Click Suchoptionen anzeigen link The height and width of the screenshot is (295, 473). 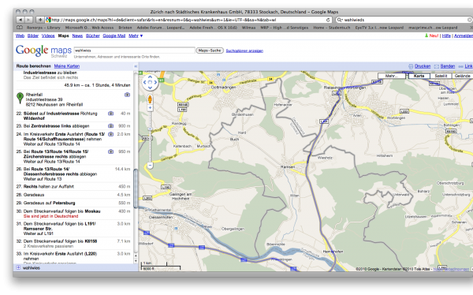(x=244, y=50)
